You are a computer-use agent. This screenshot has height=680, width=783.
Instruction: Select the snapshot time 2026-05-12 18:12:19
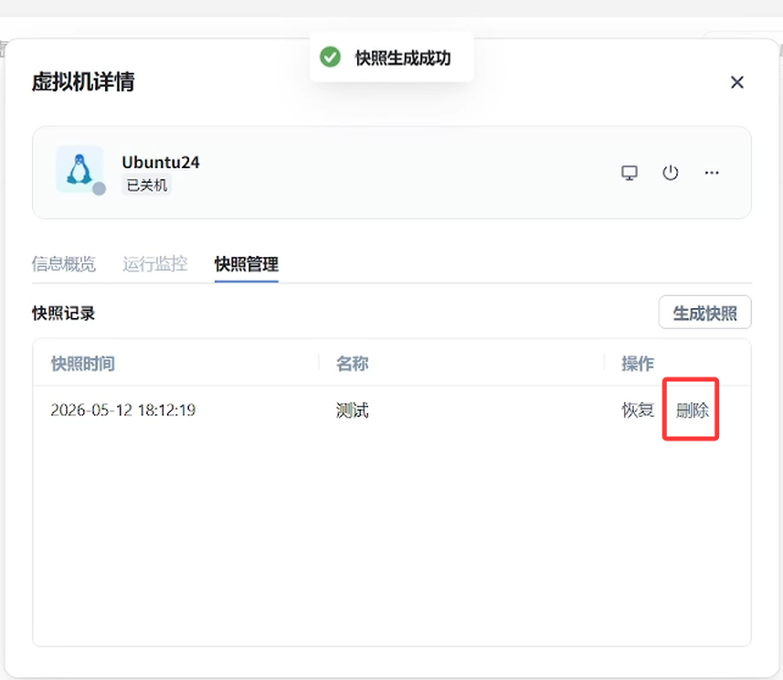click(x=122, y=410)
